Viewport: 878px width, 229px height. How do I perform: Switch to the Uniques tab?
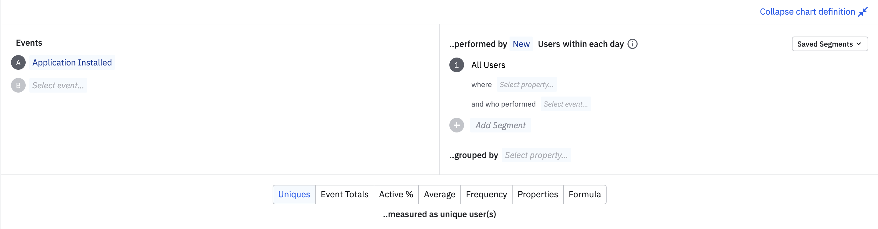point(294,194)
